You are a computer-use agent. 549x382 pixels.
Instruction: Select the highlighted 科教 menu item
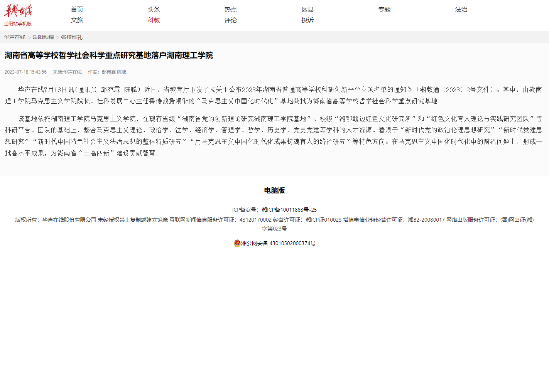tap(154, 20)
